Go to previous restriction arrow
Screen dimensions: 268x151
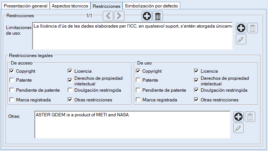[x=108, y=16]
